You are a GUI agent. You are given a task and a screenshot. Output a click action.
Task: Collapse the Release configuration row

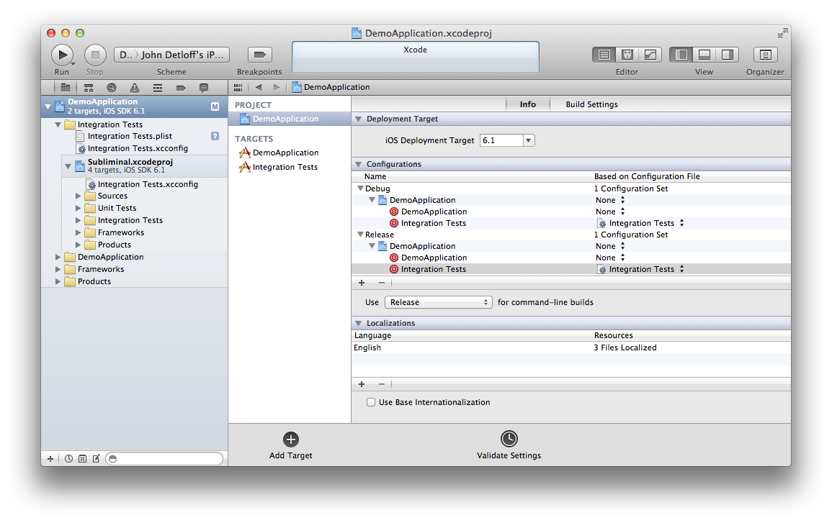click(x=360, y=235)
